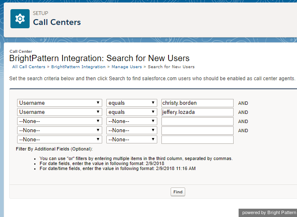Open the fourth row --None-- operator dropdown
The width and height of the screenshot is (297, 217).
point(132,131)
